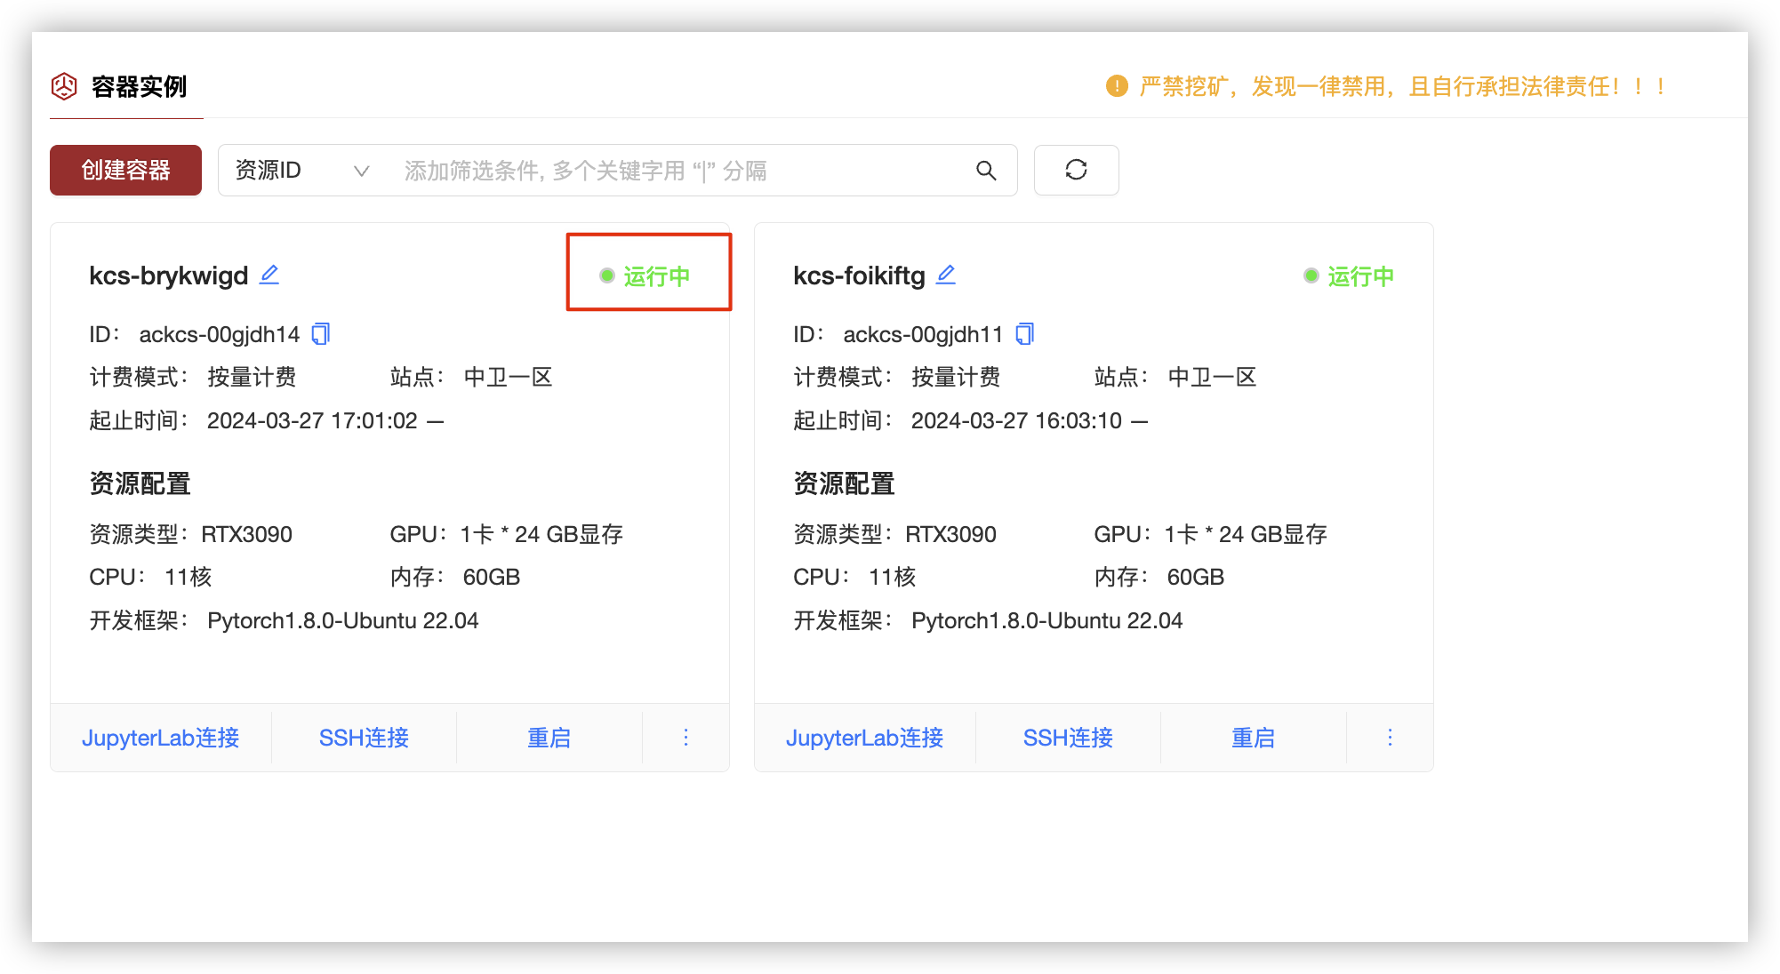Image resolution: width=1780 pixels, height=974 pixels.
Task: Edit name of kcs-foikiftg container
Action: [x=946, y=275]
